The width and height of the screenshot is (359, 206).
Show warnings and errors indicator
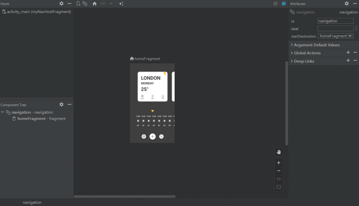[x=276, y=3]
